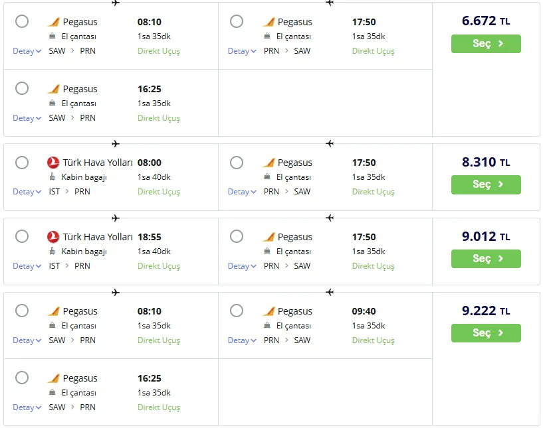543x428 pixels.
Task: Click hand bag icon on 09:40 return flight
Action: pyautogui.click(x=267, y=326)
